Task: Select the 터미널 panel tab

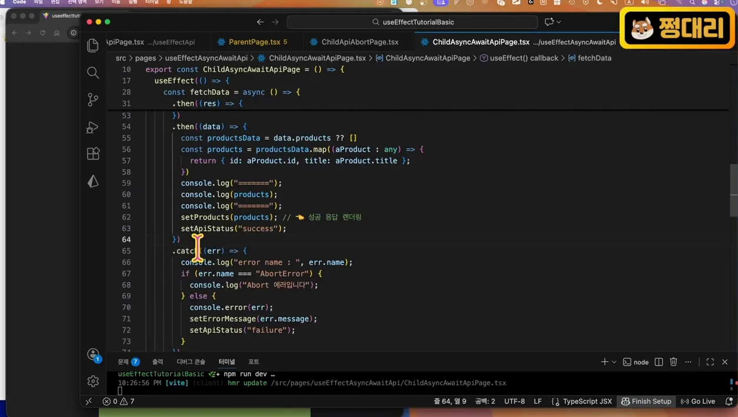Action: point(226,362)
